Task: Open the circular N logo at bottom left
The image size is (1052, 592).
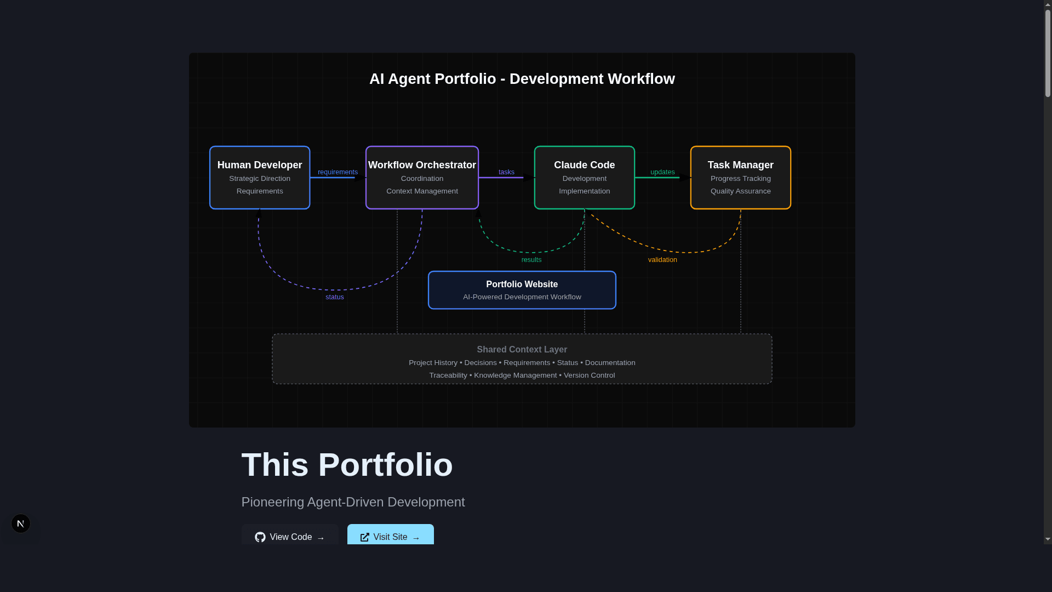Action: [20, 523]
